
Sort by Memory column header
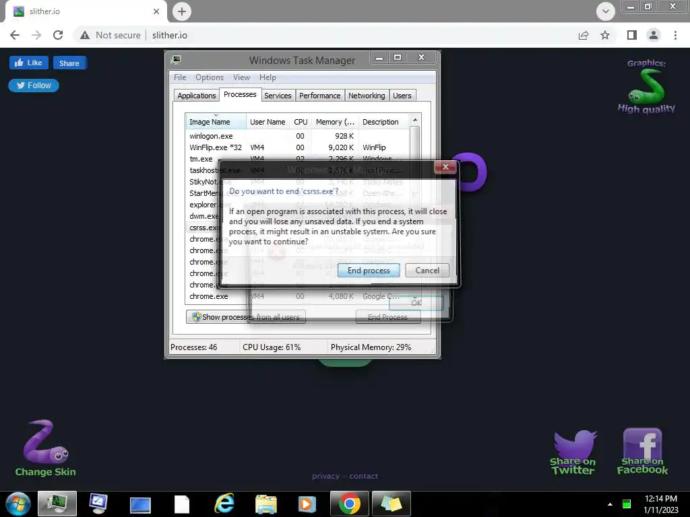click(x=335, y=122)
